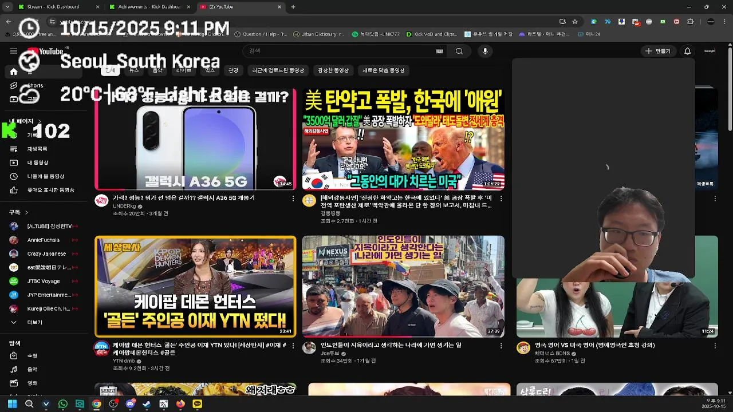This screenshot has width=733, height=412.
Task: Open Firefox from the taskbar
Action: click(180, 404)
